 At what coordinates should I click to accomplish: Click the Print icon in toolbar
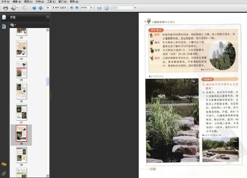5,8
